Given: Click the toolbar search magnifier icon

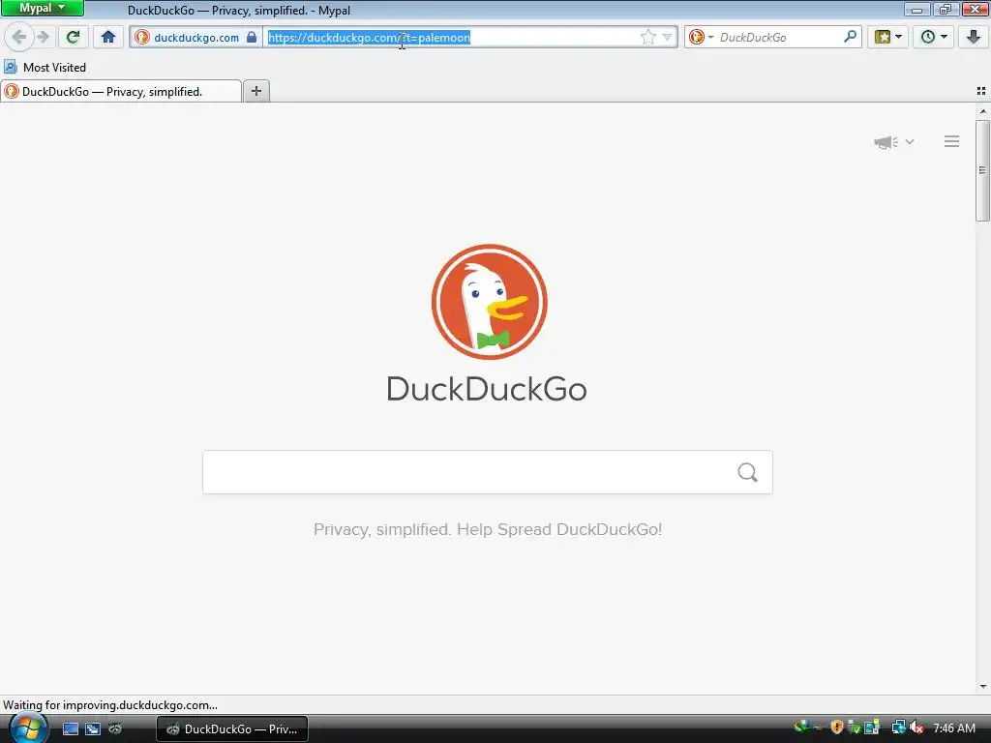Looking at the screenshot, I should point(850,37).
